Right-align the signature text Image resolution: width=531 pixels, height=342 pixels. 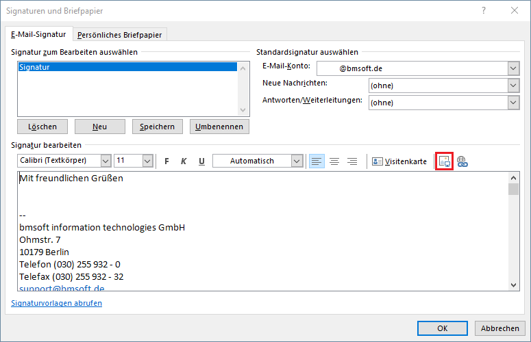coord(352,161)
